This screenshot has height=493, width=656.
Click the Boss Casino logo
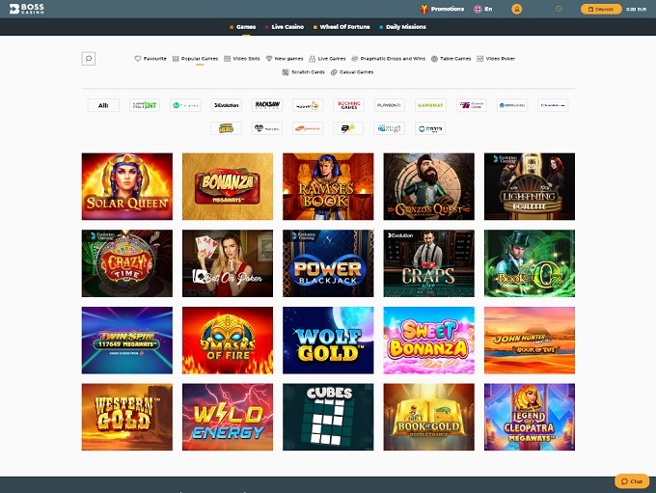pos(27,9)
